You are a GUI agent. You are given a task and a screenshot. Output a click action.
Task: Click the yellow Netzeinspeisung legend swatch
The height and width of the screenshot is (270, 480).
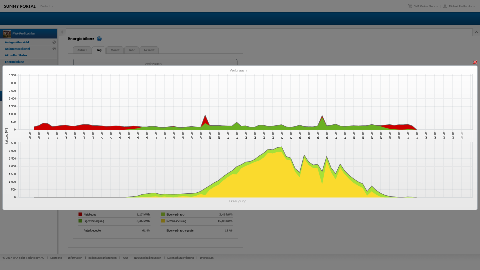click(163, 221)
